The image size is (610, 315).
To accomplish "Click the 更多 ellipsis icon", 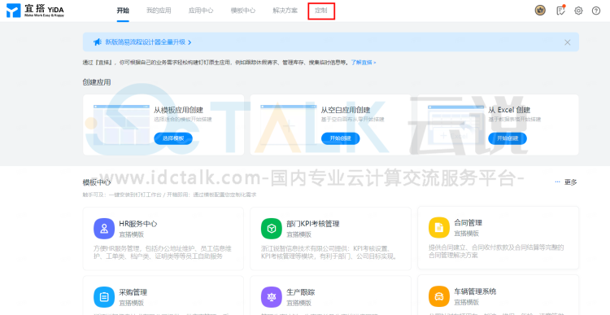I will (x=557, y=182).
